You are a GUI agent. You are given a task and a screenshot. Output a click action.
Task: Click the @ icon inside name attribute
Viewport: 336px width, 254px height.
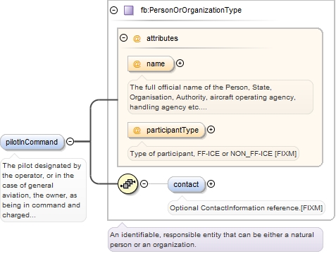[137, 64]
